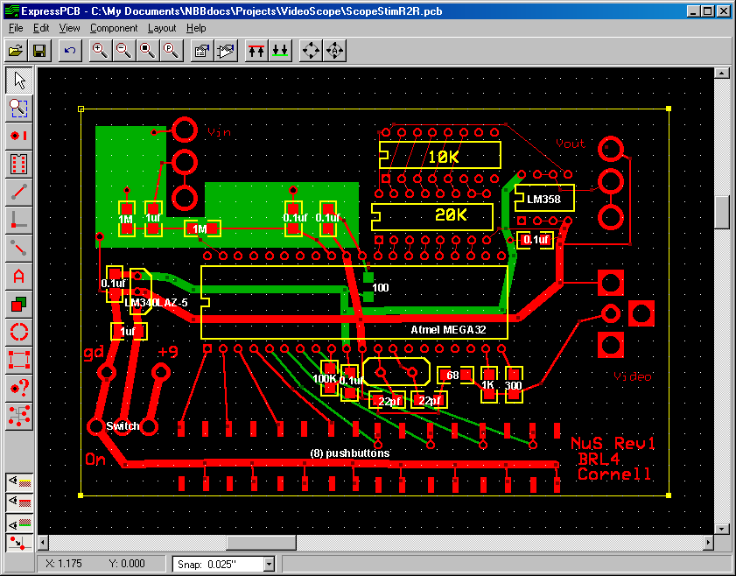Select the LM358 component label
The height and width of the screenshot is (576, 736).
(x=543, y=200)
